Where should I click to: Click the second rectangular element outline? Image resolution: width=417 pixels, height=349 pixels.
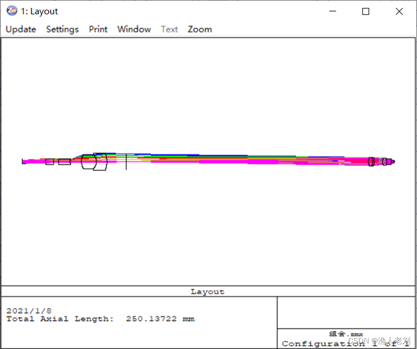65,161
